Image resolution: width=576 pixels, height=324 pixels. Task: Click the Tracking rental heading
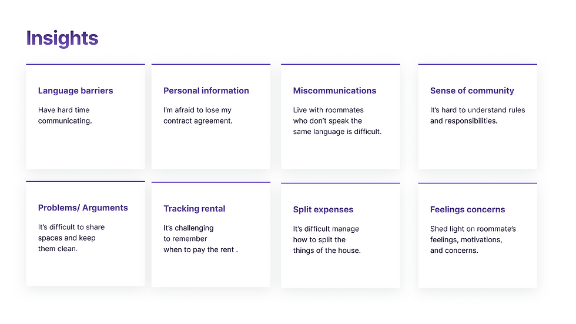click(x=194, y=209)
